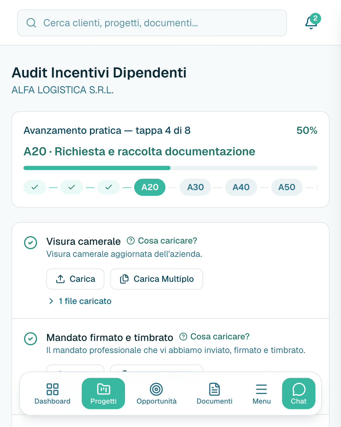Click help question icon beside Visura camerale
This screenshot has width=341, height=427.
[x=131, y=241]
